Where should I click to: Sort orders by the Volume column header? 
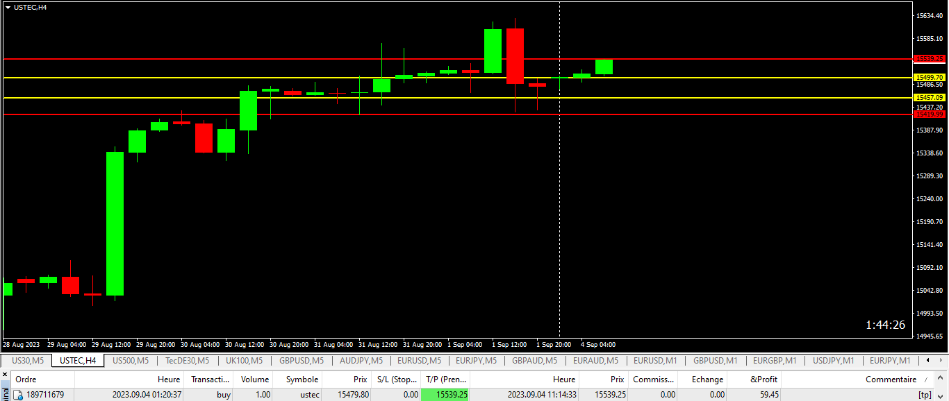[255, 379]
